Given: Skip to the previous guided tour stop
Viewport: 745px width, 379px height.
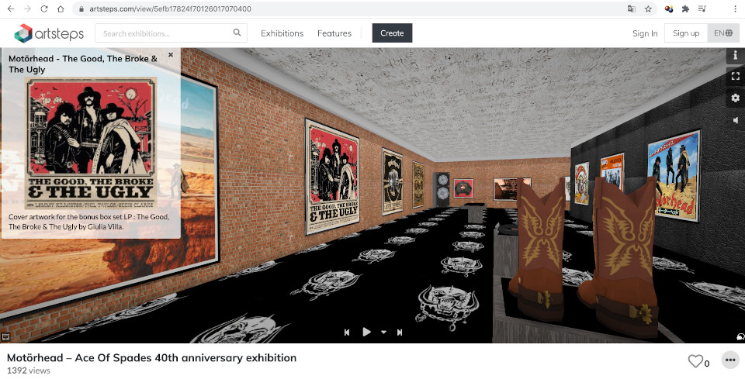Looking at the screenshot, I should coord(347,332).
